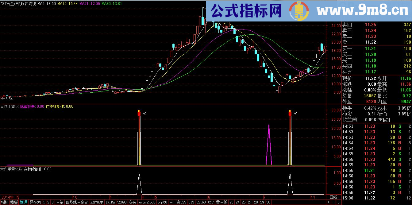The height and width of the screenshot is (205, 412).
Task: Select the highlighted 管理 tab
Action: coord(23,203)
